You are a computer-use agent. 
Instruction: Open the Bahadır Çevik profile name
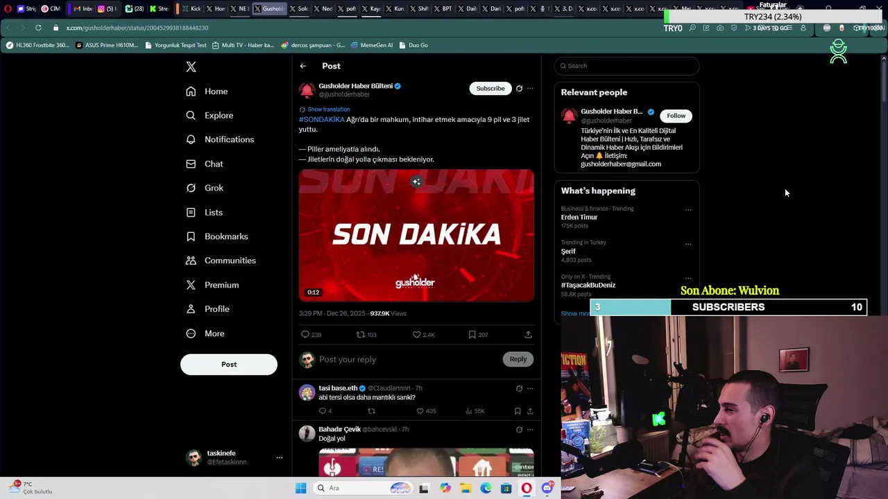[x=340, y=430]
